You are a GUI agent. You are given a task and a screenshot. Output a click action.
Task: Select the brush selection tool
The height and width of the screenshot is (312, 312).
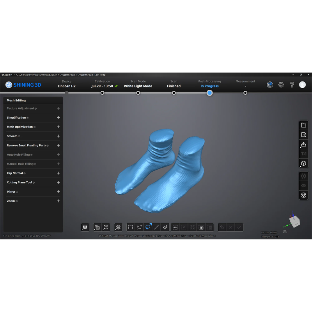click(x=165, y=227)
